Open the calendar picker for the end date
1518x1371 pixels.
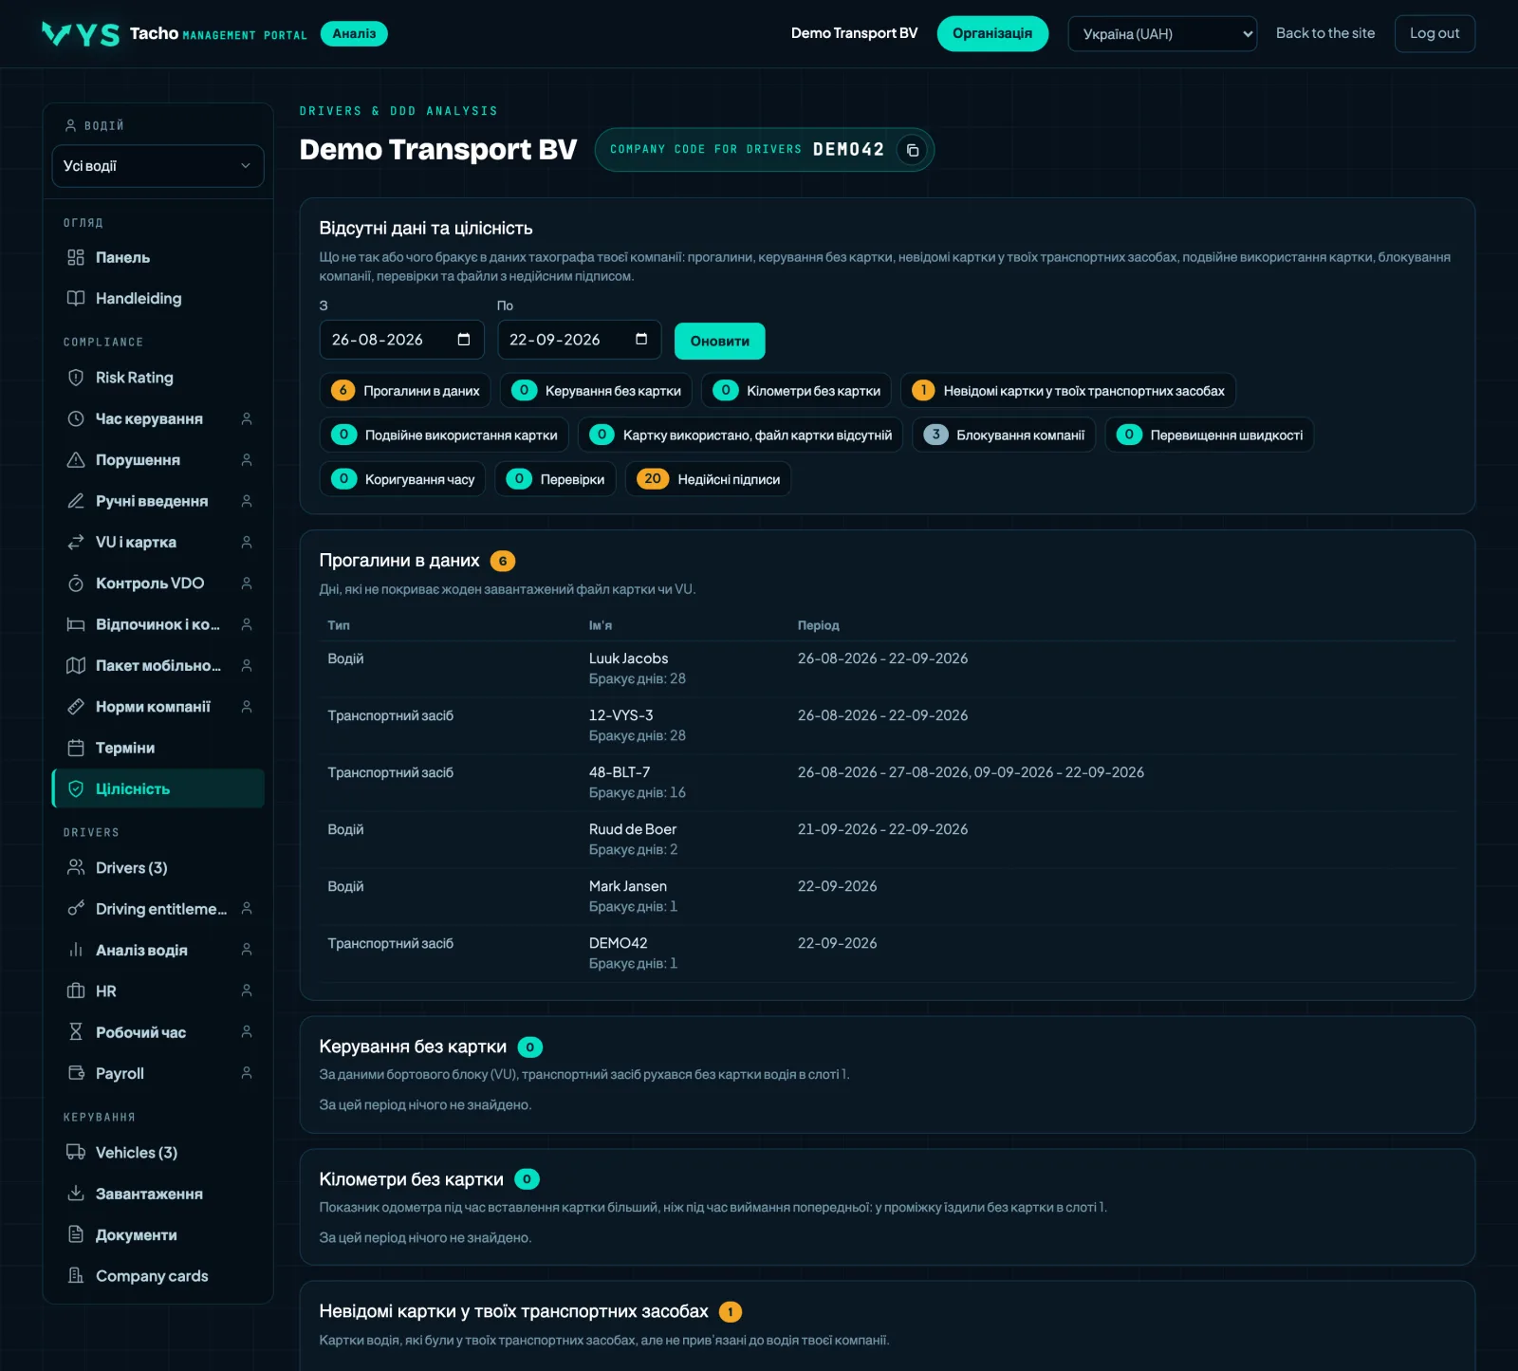coord(641,340)
